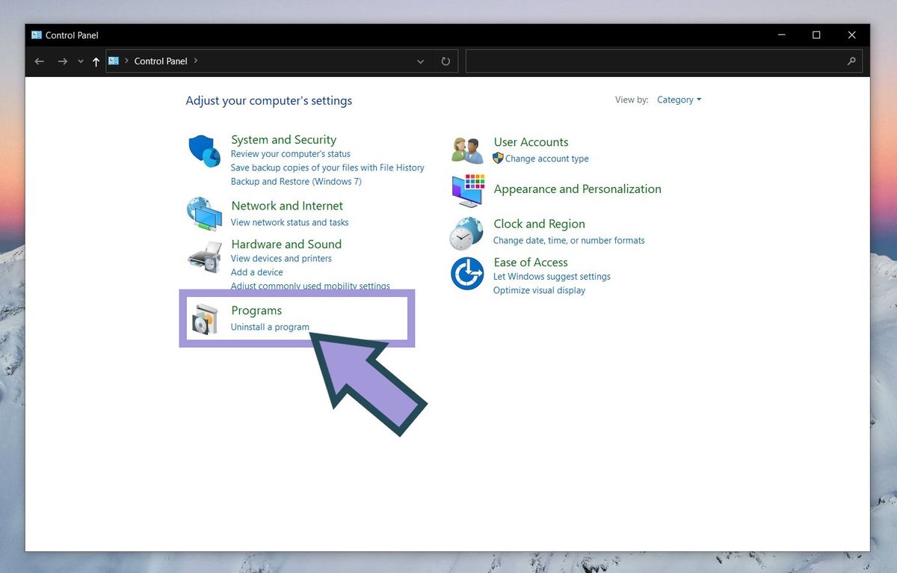Click Add a device link

coord(256,272)
